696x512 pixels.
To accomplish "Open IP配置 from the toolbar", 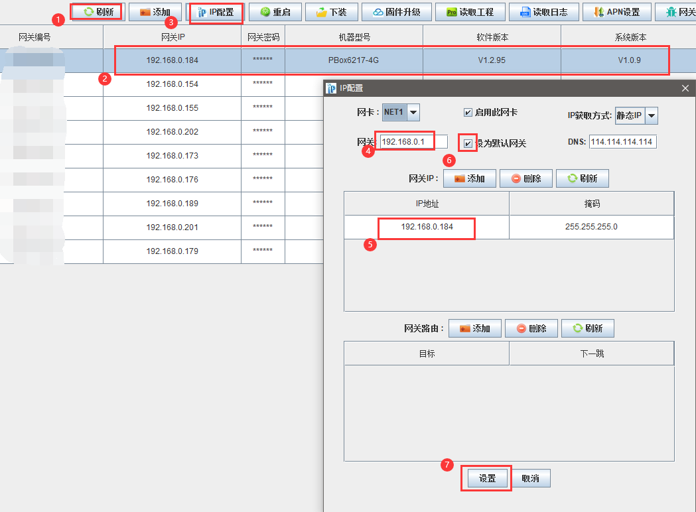I will (x=216, y=12).
